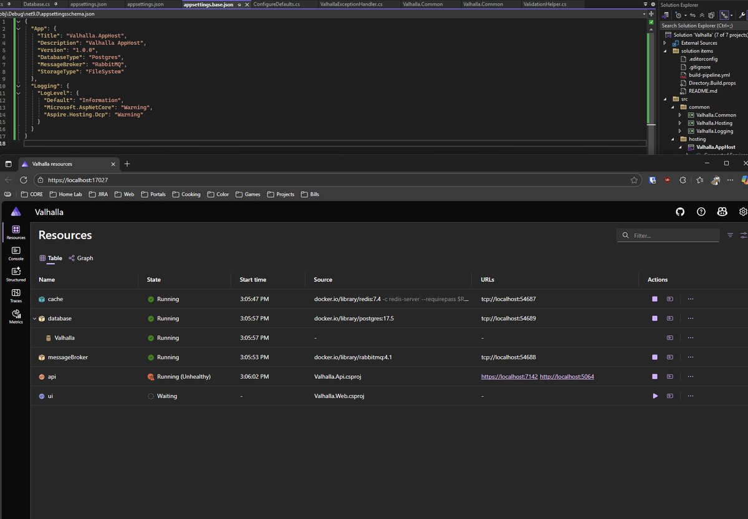Open the https://localhost:7142 api link
The image size is (748, 519).
coord(509,376)
